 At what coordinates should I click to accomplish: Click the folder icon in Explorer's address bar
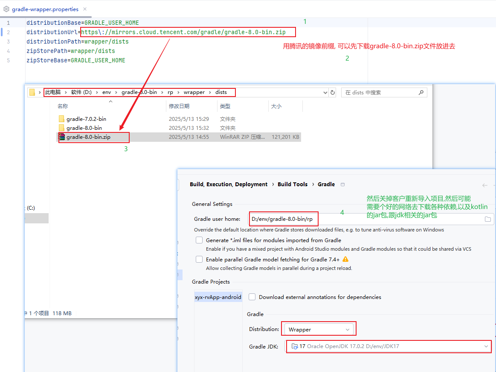32,92
